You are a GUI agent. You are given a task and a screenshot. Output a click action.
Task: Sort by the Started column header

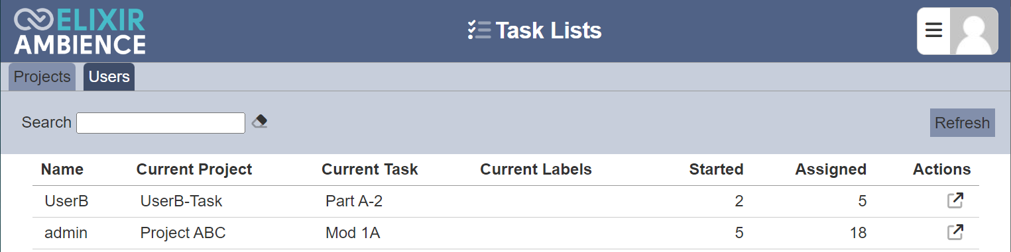[716, 169]
